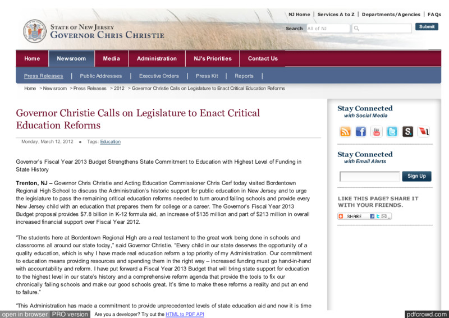Image resolution: width=449 pixels, height=318 pixels.
Task: Open the Administration navigation tab
Action: coord(157,58)
